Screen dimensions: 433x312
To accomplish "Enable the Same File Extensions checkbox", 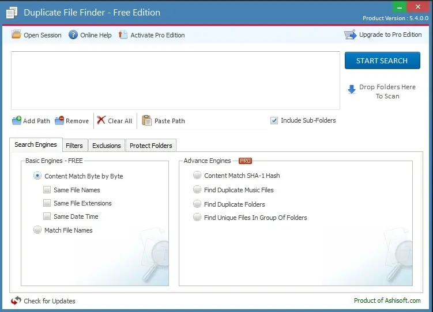I will tap(47, 203).
